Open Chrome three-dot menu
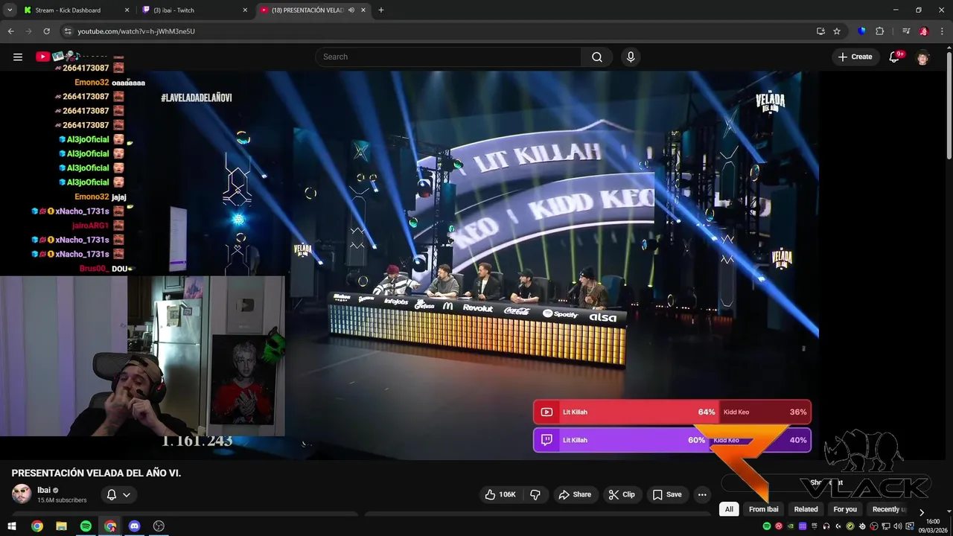This screenshot has width=953, height=536. [941, 31]
